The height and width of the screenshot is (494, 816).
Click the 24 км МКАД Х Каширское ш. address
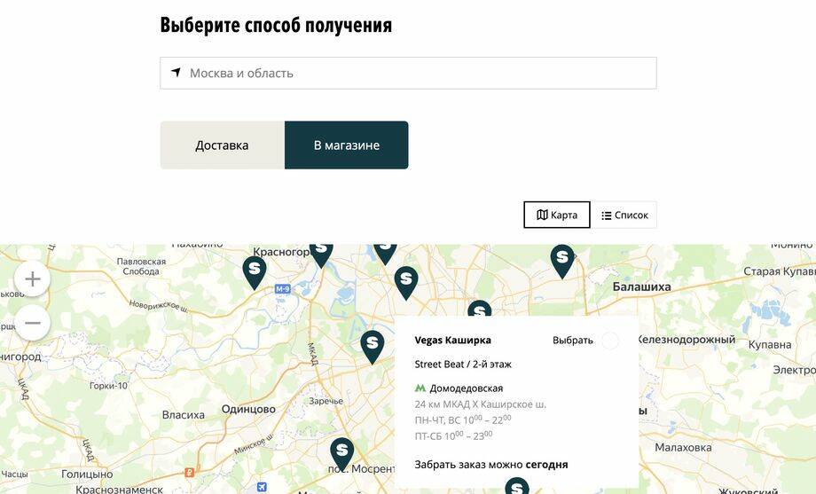click(481, 404)
